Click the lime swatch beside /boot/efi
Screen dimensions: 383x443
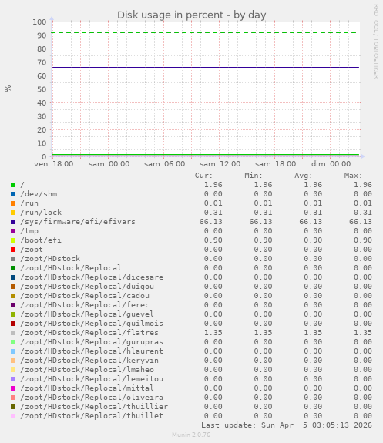(13, 240)
